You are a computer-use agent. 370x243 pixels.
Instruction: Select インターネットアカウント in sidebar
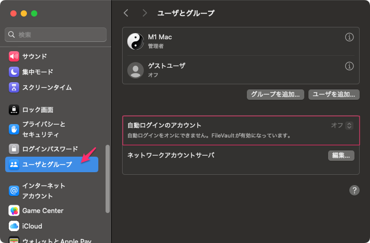[43, 191]
